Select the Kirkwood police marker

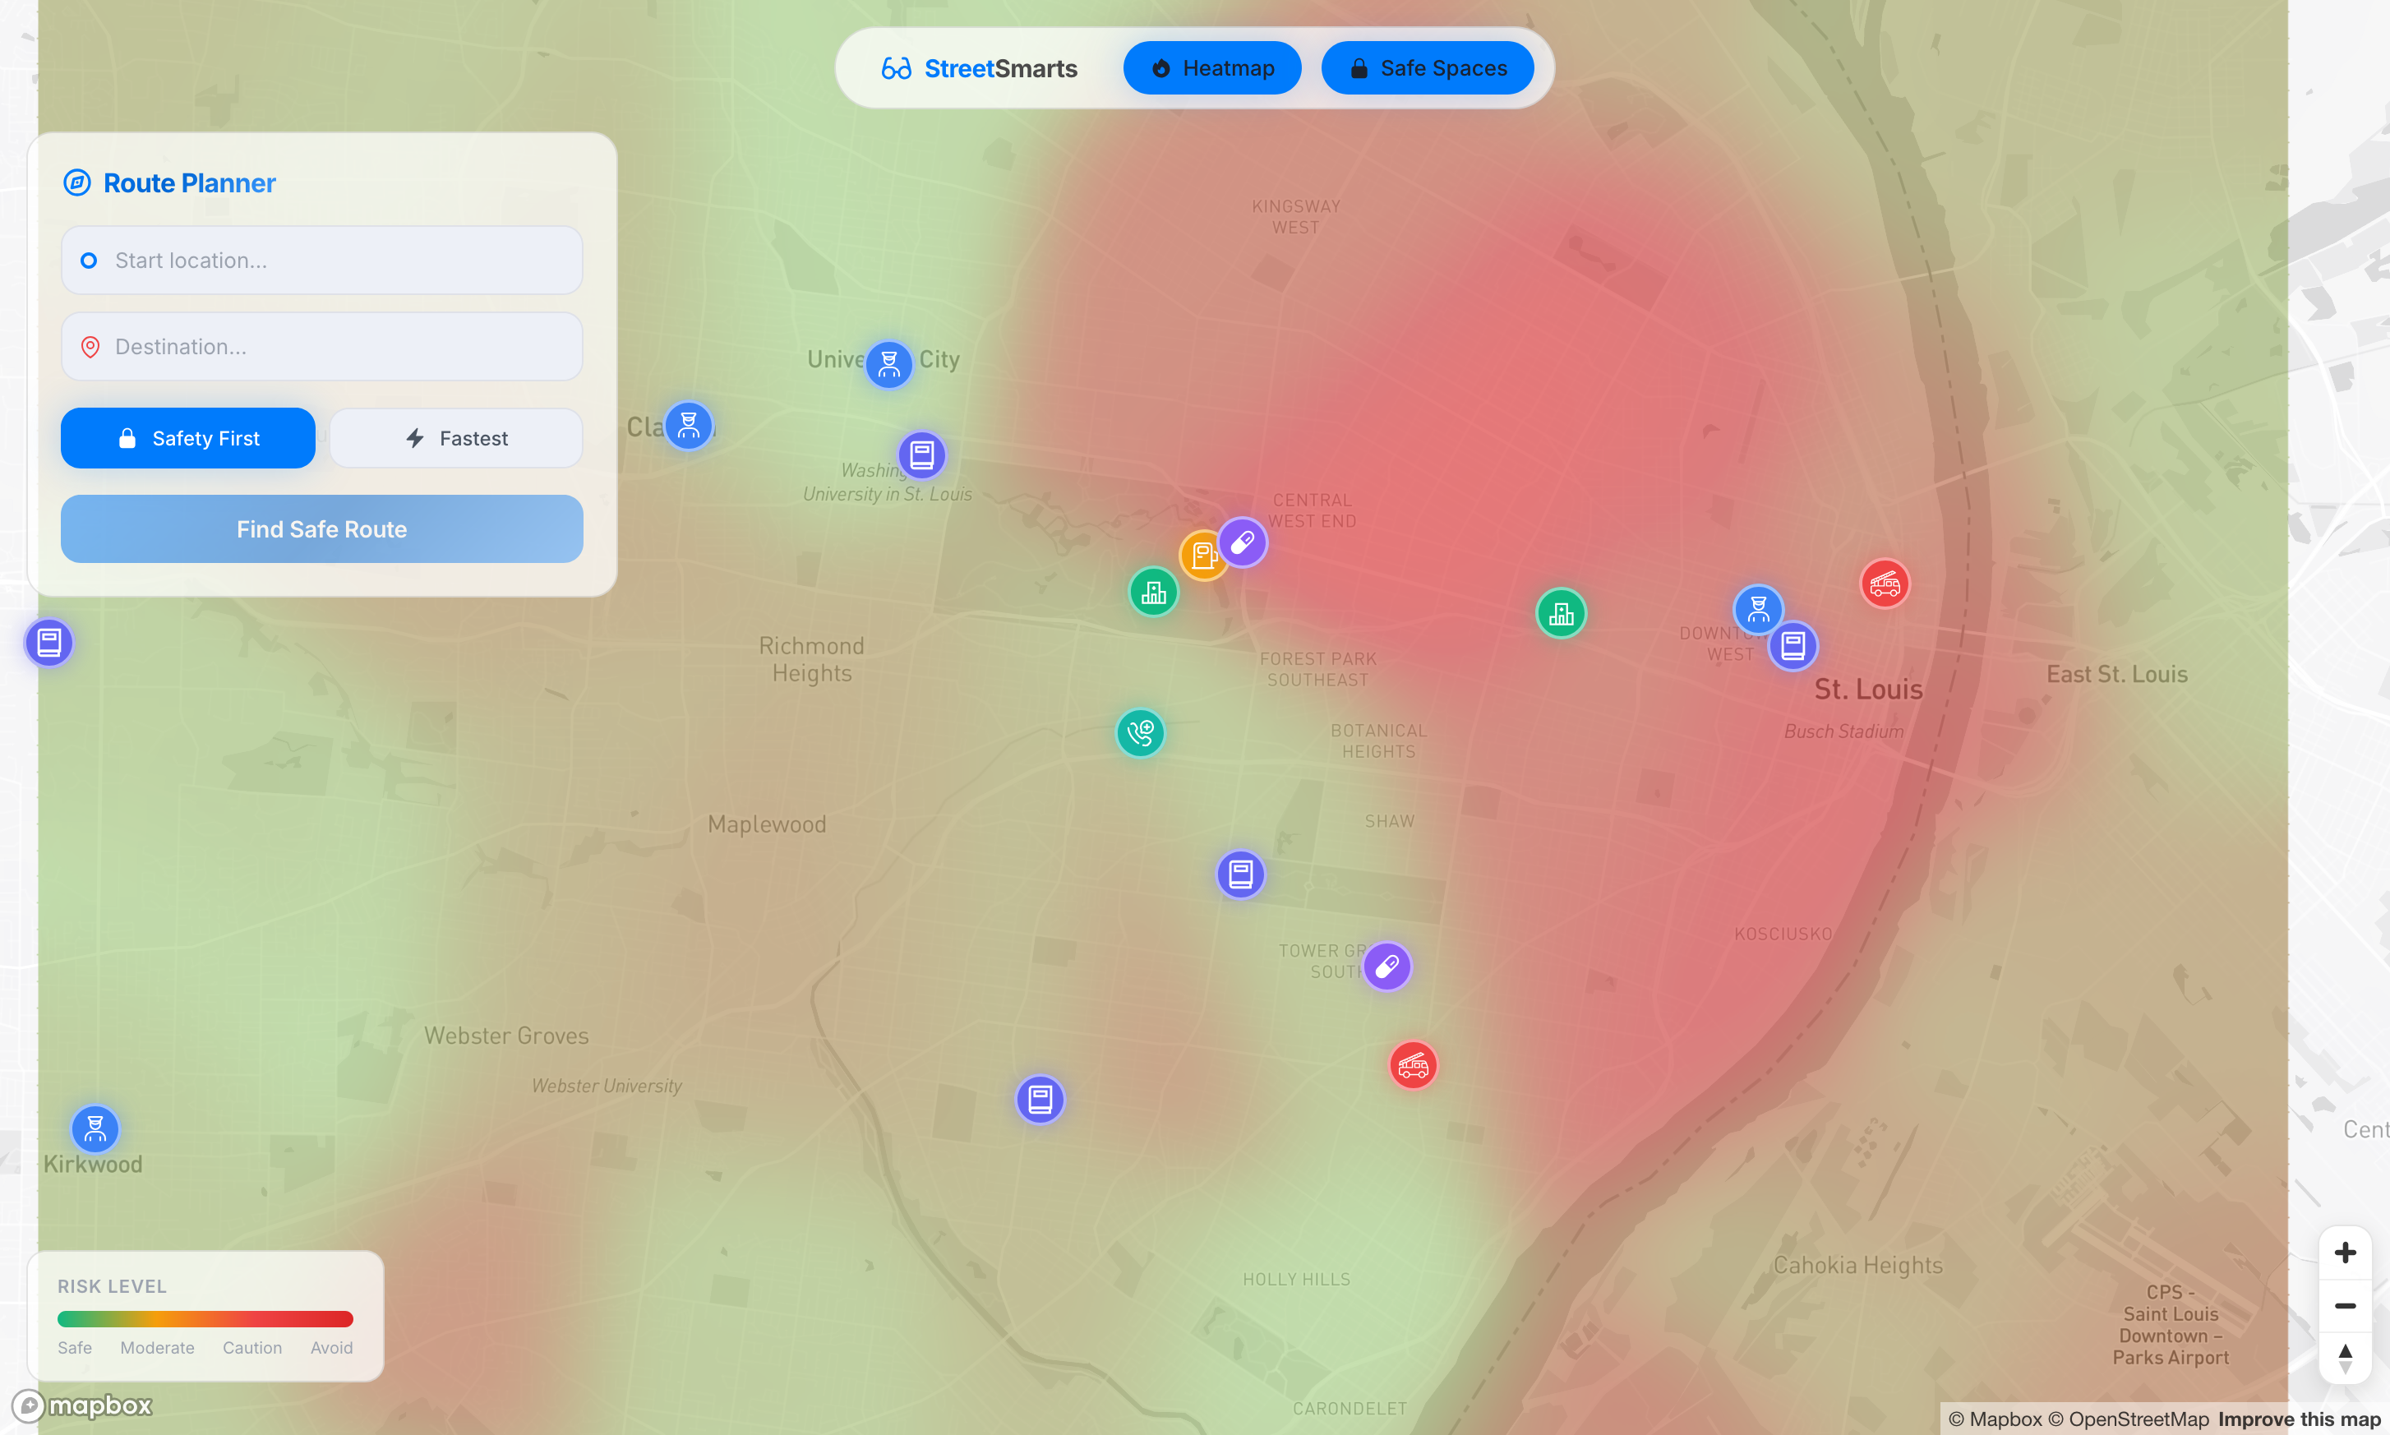click(95, 1128)
